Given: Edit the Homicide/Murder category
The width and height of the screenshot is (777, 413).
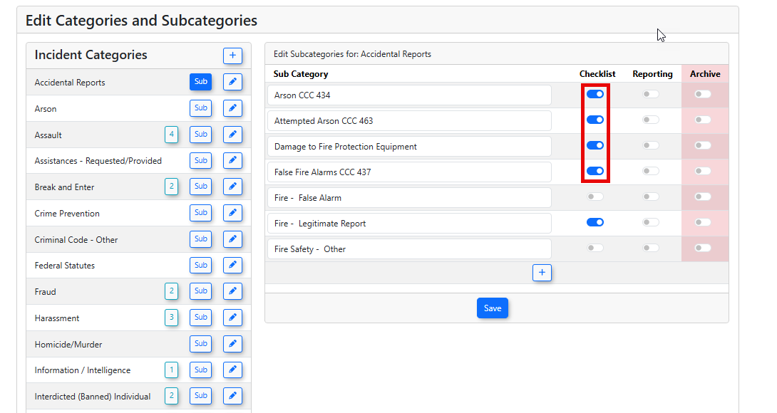Looking at the screenshot, I should click(x=232, y=344).
